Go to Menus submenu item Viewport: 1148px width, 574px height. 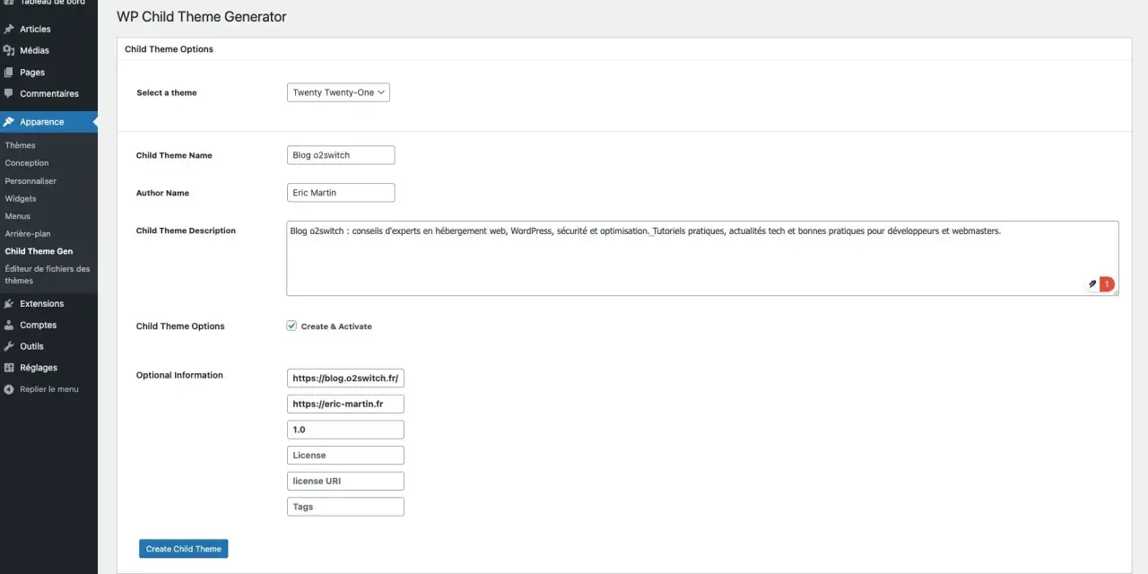pos(18,216)
